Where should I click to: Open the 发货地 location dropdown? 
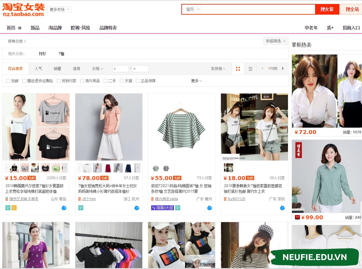(x=218, y=69)
